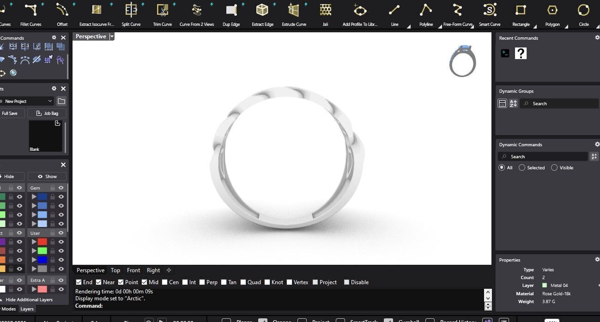Toggle visibility of the Gem layer group

tap(61, 188)
